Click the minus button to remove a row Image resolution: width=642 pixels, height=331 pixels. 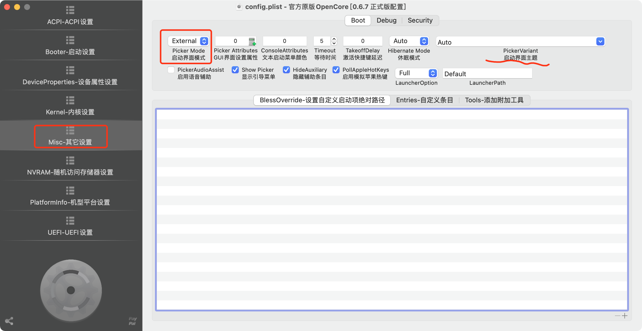click(617, 316)
